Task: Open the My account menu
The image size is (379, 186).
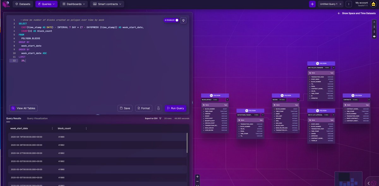Action: (362, 4)
